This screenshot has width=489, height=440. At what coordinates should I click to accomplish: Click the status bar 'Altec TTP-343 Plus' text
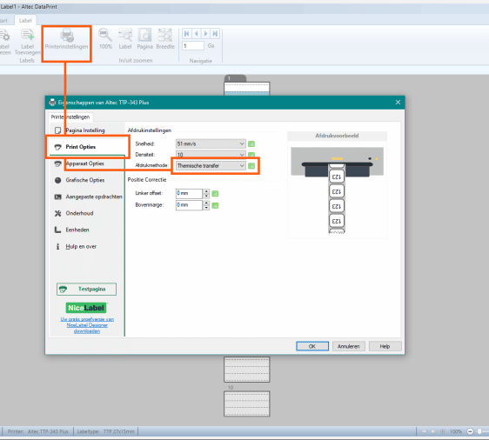click(x=48, y=431)
